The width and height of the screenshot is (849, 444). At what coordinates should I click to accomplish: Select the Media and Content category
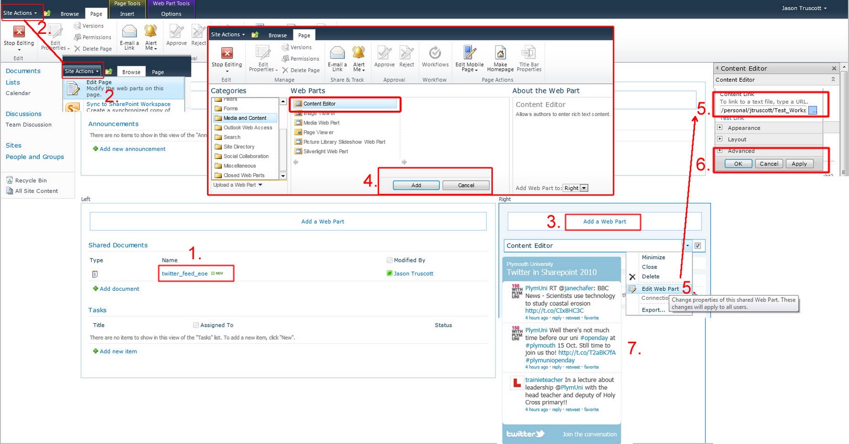click(245, 118)
